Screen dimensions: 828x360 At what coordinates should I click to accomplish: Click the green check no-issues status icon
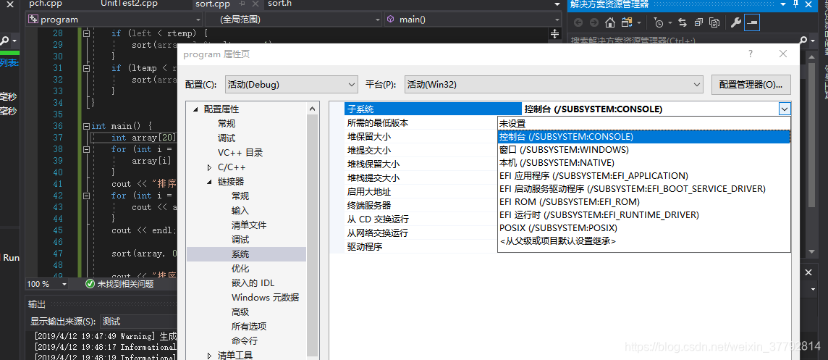(90, 284)
